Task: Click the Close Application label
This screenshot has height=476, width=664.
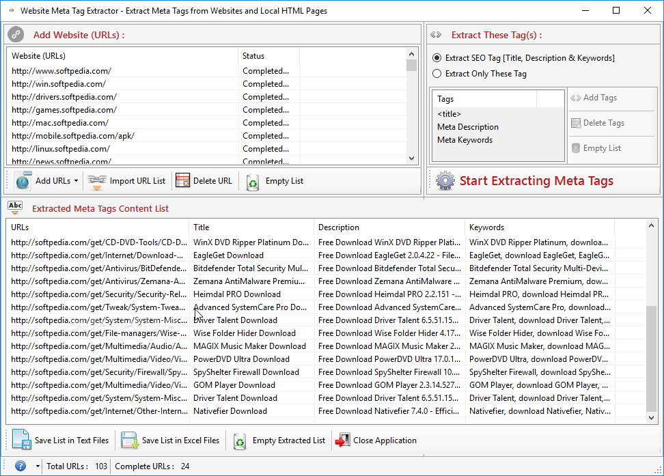Action: pyautogui.click(x=385, y=440)
